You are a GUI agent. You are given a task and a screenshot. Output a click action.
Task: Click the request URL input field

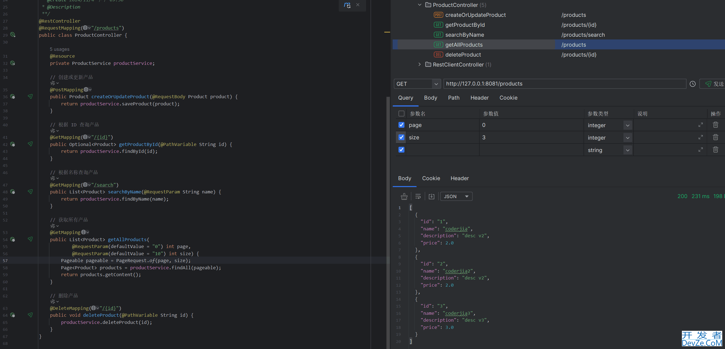[x=564, y=84]
